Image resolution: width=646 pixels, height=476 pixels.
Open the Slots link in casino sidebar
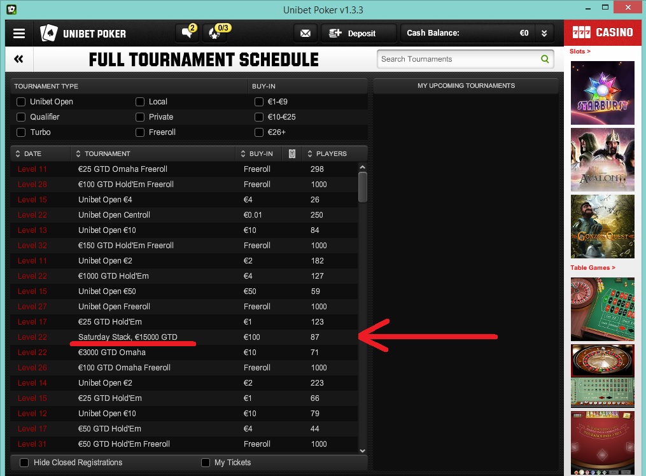point(580,51)
